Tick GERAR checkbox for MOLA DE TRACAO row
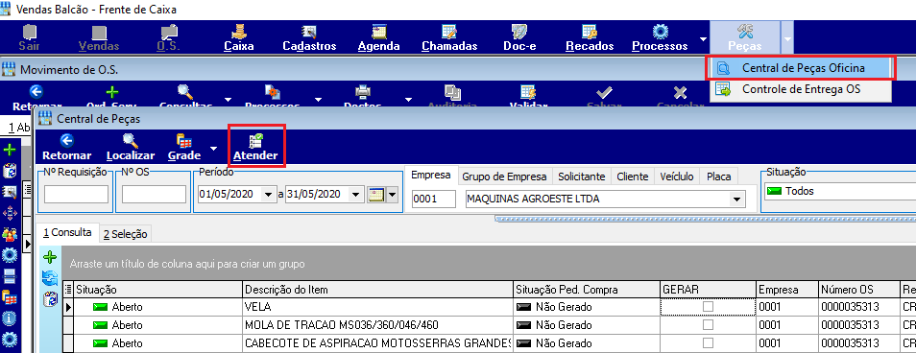The width and height of the screenshot is (916, 353). coord(708,325)
